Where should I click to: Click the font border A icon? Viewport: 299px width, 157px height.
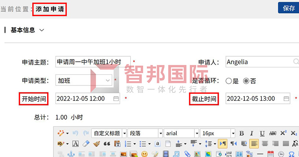(76, 144)
